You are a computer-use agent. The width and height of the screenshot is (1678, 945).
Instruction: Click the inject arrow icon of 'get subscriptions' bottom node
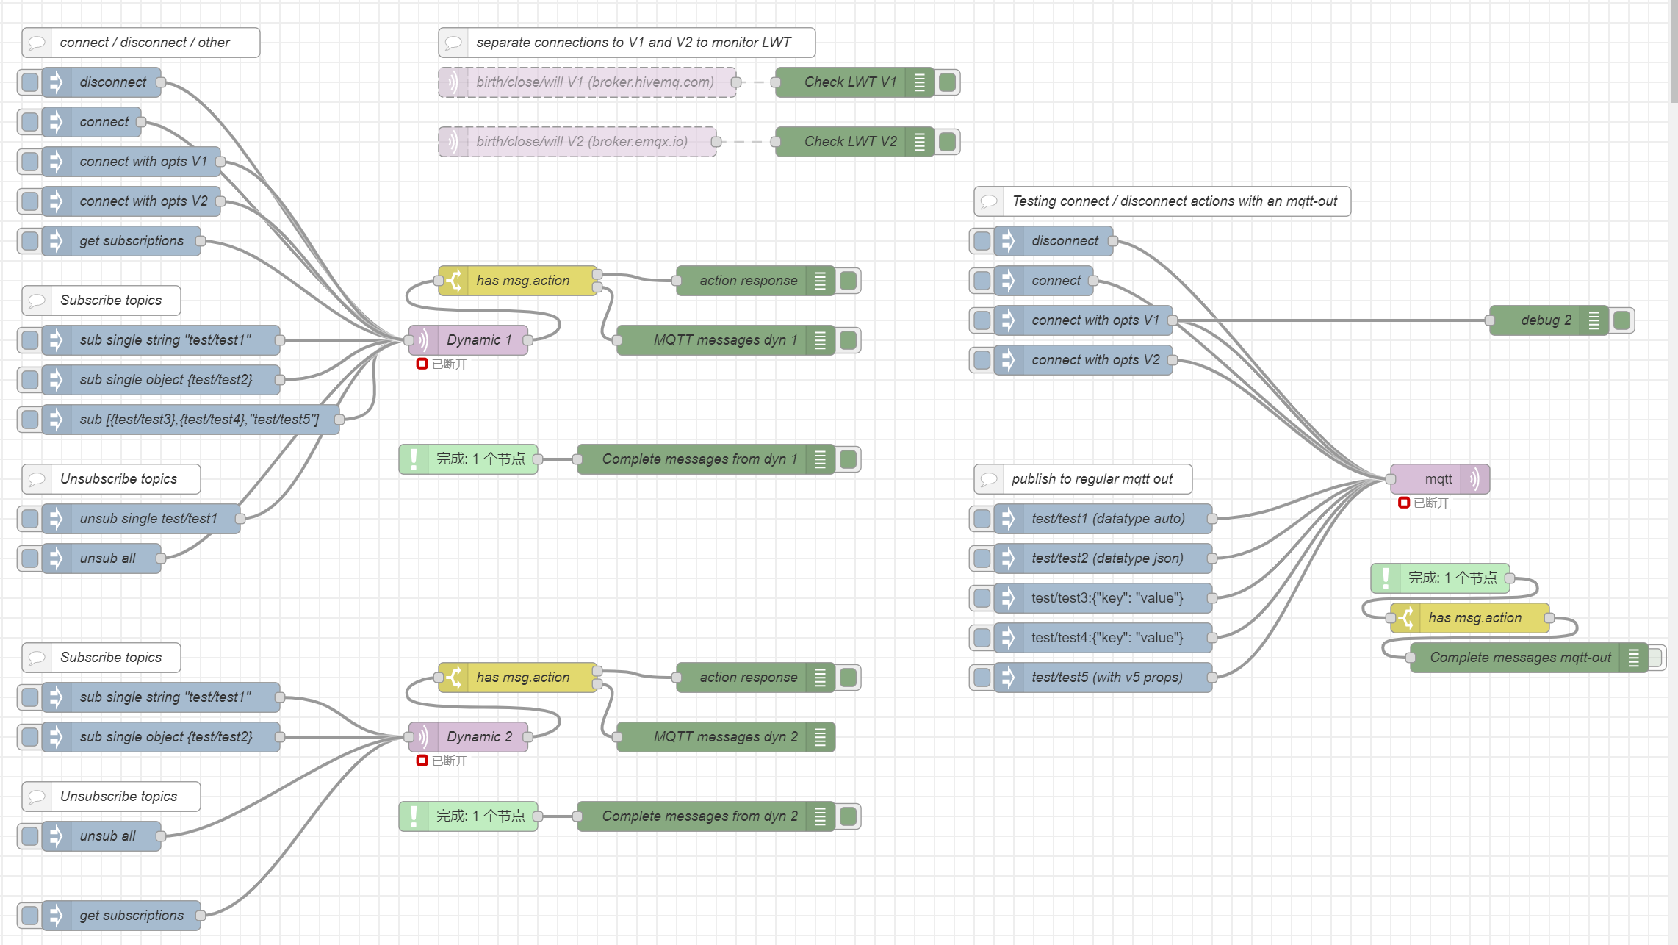click(56, 916)
